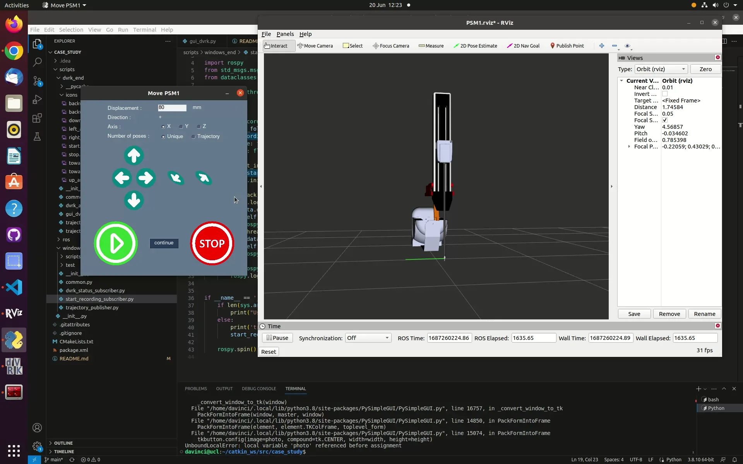Click the continue button
The image size is (743, 464).
click(x=164, y=243)
